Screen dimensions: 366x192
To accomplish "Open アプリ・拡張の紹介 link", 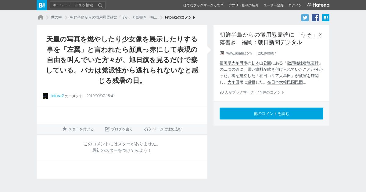I will click(243, 5).
